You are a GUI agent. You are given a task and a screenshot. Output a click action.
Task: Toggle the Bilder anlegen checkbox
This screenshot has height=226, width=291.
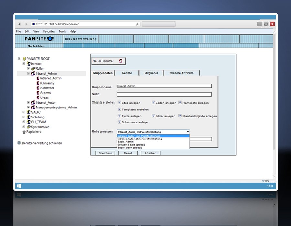[153, 116]
